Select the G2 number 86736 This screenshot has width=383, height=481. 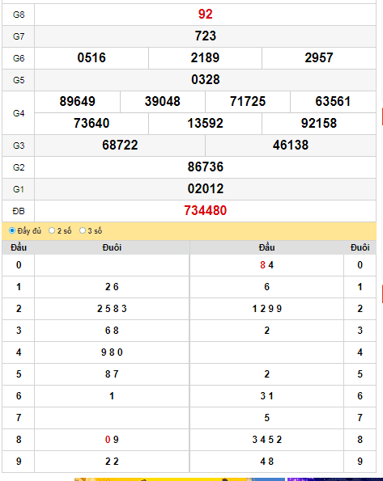pos(206,167)
